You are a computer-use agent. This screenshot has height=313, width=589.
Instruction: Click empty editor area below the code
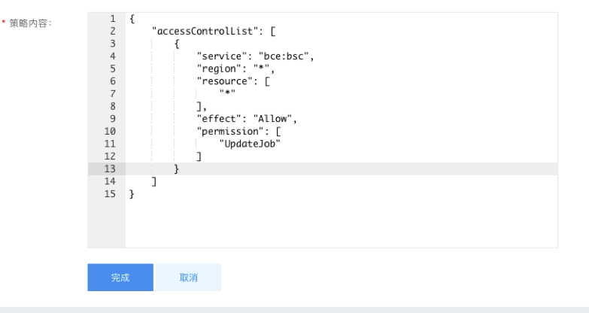[341, 223]
